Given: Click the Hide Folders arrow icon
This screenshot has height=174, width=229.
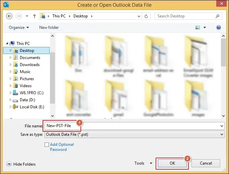Looking at the screenshot, I should (x=9, y=164).
